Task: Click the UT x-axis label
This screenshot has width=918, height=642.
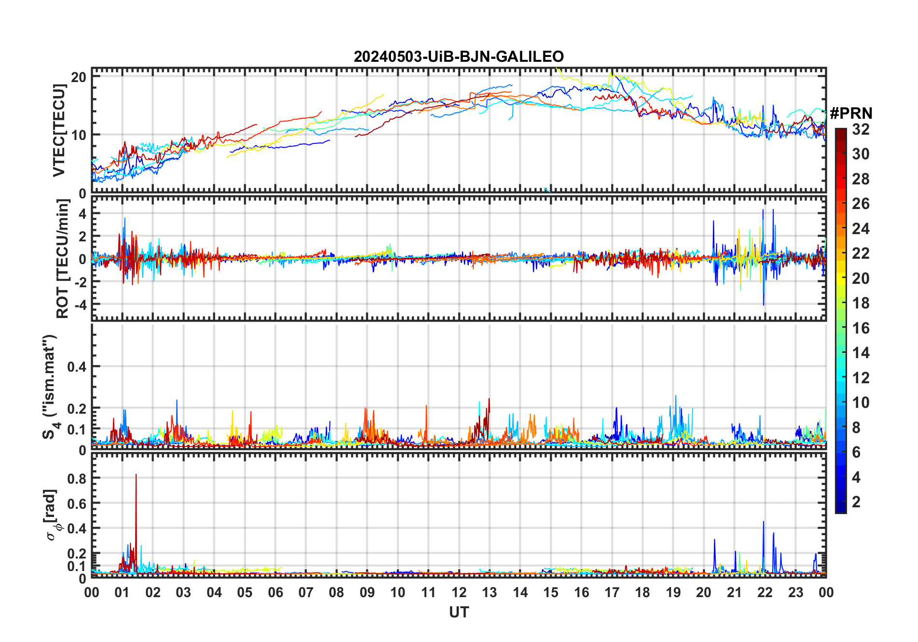Action: click(x=459, y=612)
